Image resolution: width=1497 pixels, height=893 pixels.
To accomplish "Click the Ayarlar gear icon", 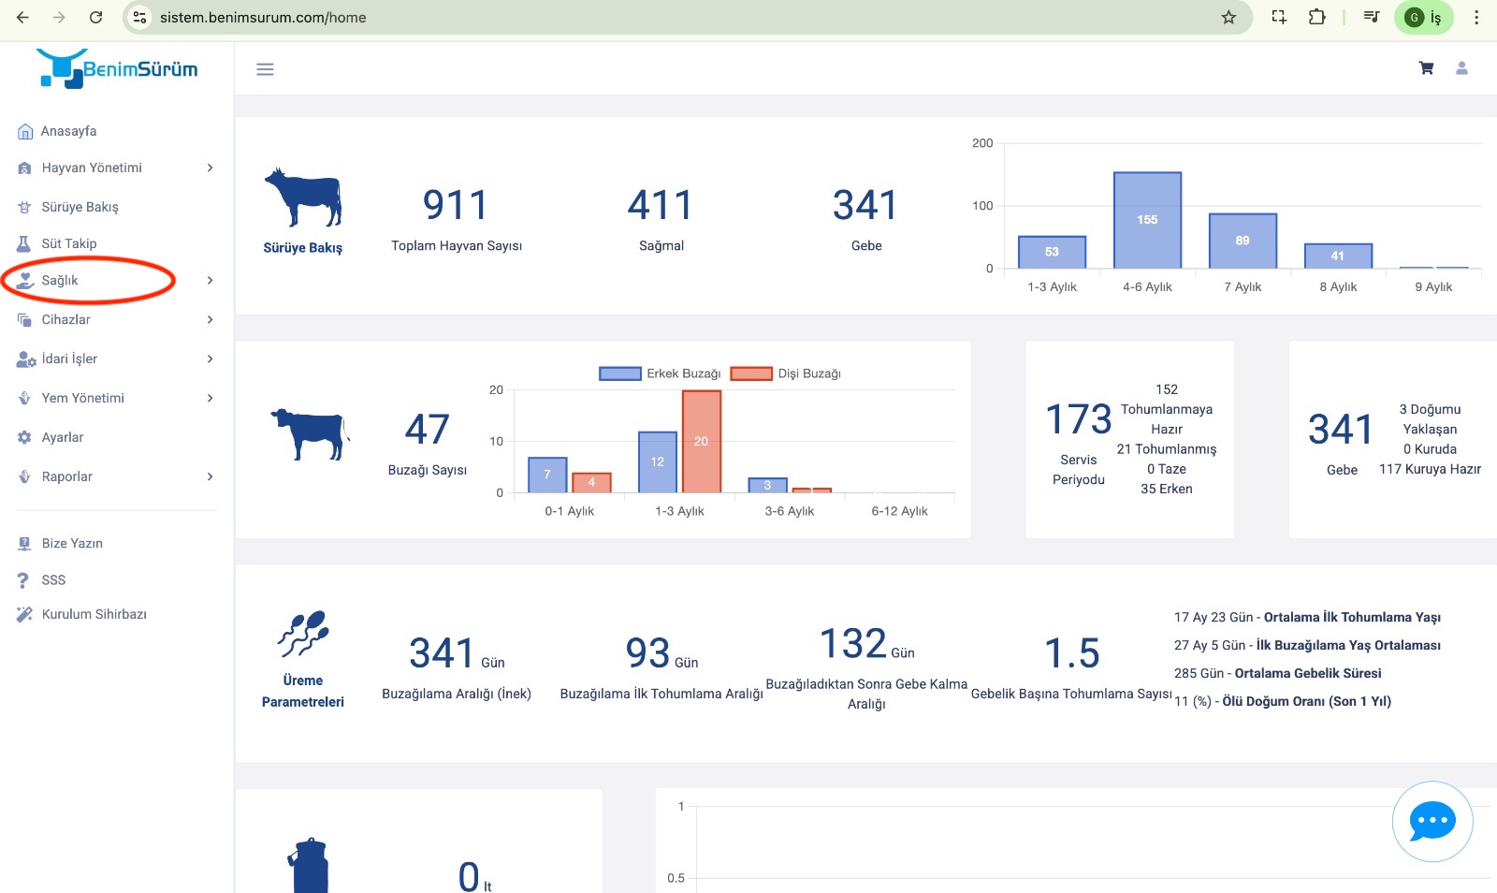I will [x=25, y=437].
